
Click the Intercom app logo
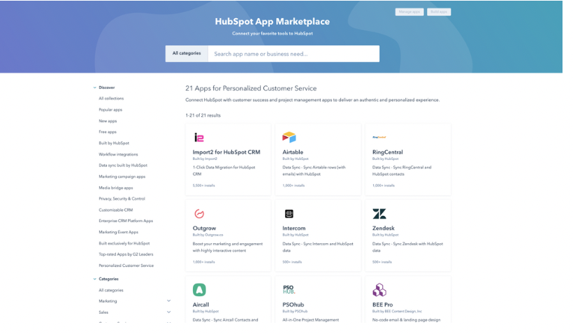(289, 213)
